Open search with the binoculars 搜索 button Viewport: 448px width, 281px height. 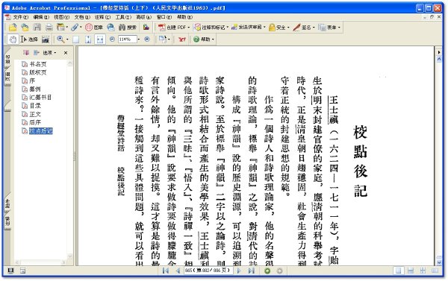(128, 28)
